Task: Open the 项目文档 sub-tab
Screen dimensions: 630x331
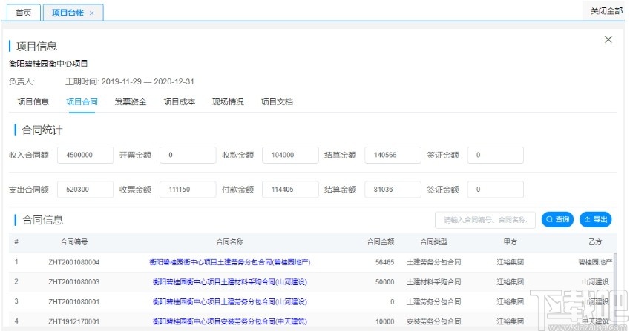Action: [277, 101]
